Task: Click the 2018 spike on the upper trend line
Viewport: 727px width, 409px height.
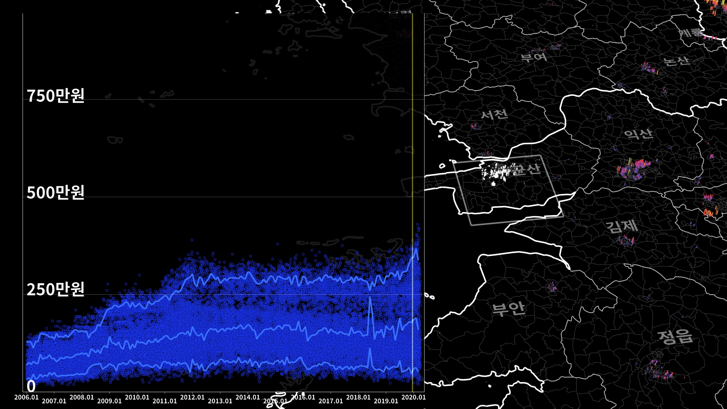Action: (x=370, y=299)
